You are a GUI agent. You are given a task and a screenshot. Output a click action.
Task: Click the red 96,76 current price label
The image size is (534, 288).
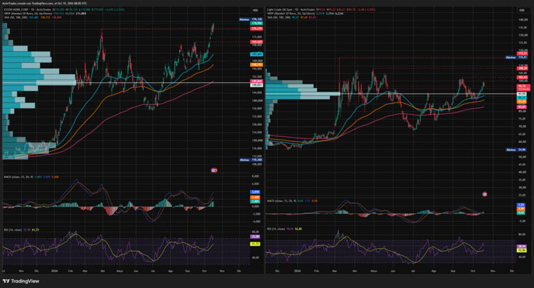[x=523, y=87]
